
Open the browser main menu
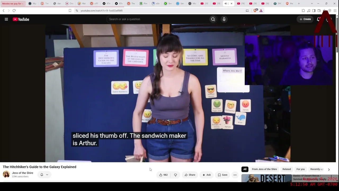coord(335,11)
